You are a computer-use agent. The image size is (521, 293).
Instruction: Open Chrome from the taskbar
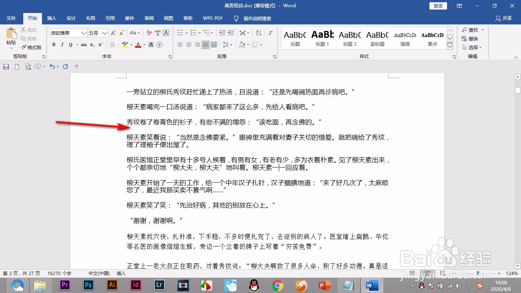(278, 285)
